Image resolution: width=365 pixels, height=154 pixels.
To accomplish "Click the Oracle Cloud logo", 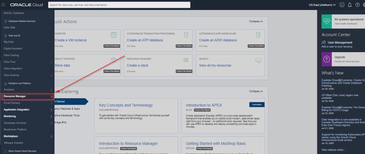I will (27, 5).
